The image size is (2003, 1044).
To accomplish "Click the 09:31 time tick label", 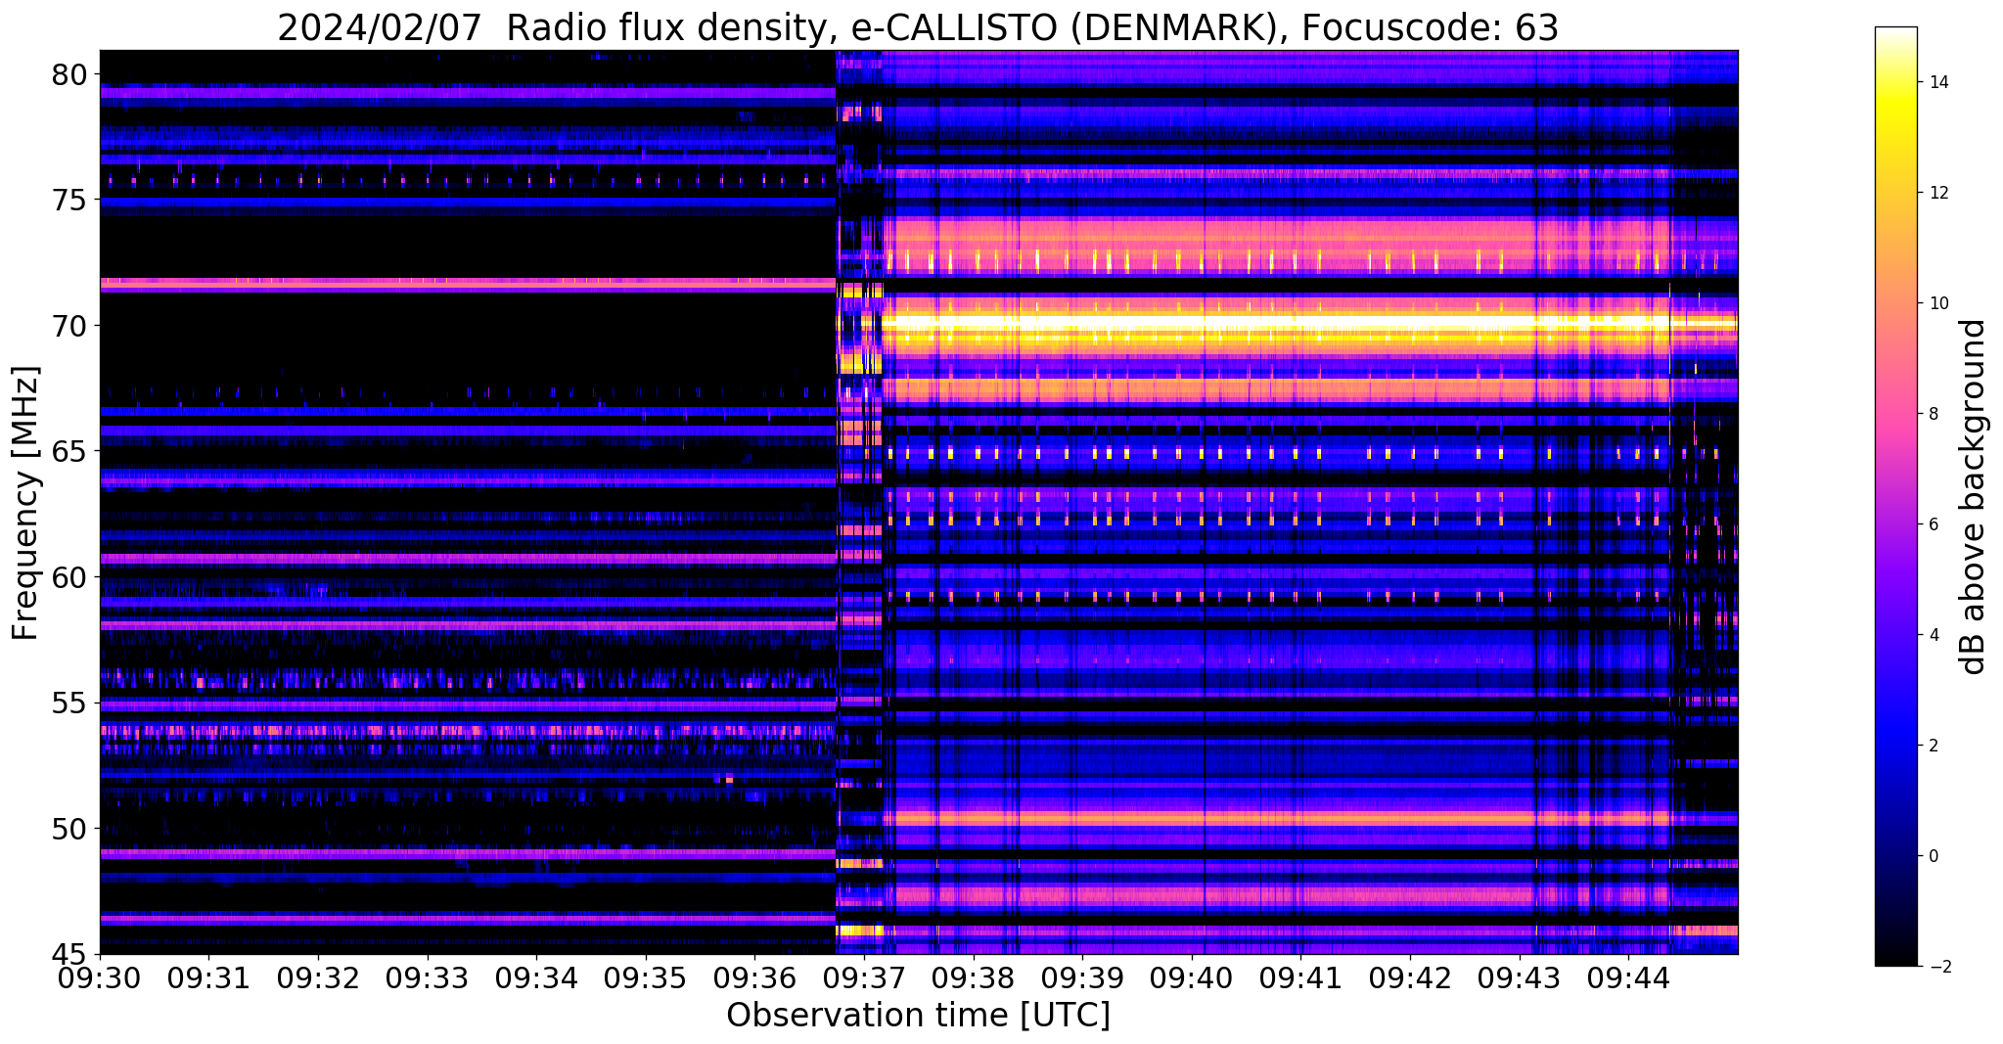I will coord(208,978).
